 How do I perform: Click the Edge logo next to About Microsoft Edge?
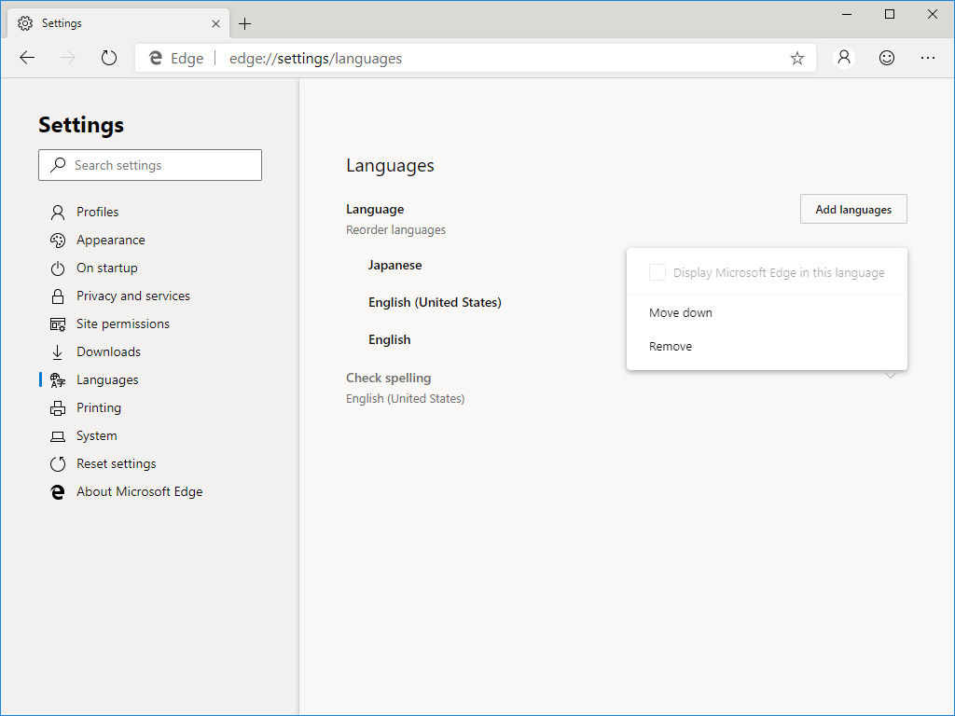click(58, 491)
